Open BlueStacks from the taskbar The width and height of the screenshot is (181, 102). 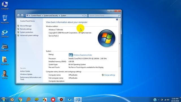(x=37, y=99)
